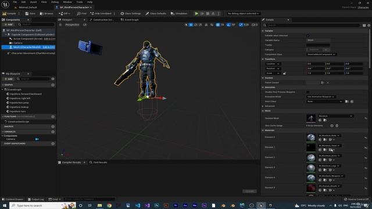The image size is (372, 209).
Task: Select the rotate gizmo tool in viewport
Action: [196, 24]
